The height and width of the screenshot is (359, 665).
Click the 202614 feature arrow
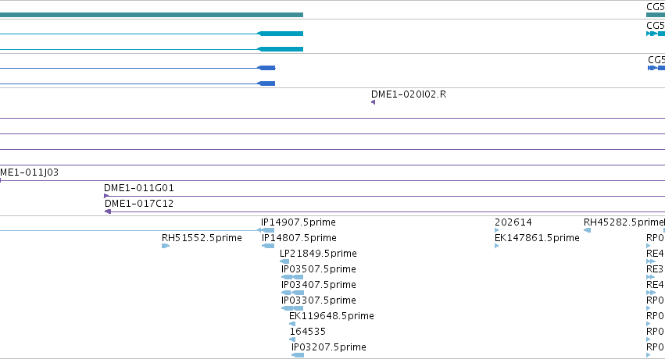[x=497, y=230]
